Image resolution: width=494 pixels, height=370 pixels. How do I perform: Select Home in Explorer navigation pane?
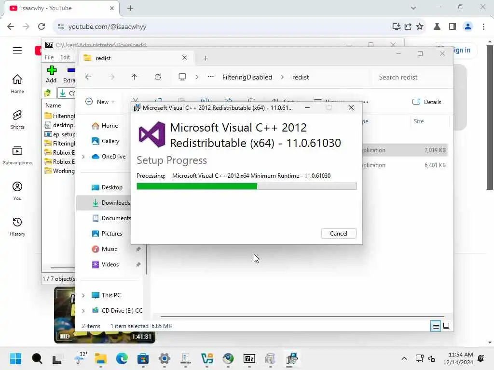pos(110,126)
